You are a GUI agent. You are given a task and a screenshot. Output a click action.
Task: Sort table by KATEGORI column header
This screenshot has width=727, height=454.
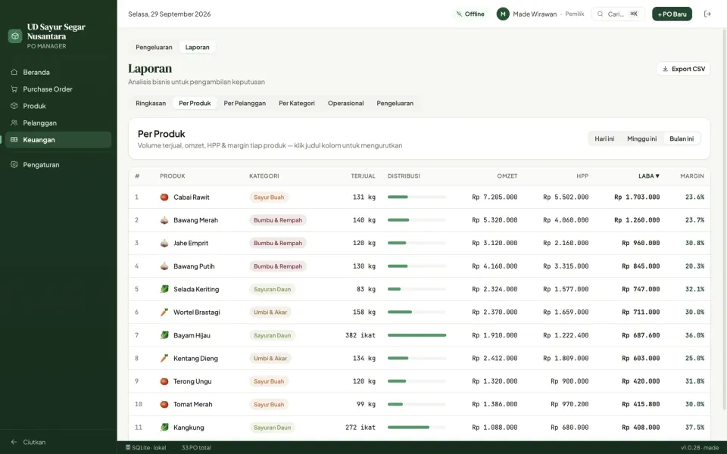[x=264, y=176]
